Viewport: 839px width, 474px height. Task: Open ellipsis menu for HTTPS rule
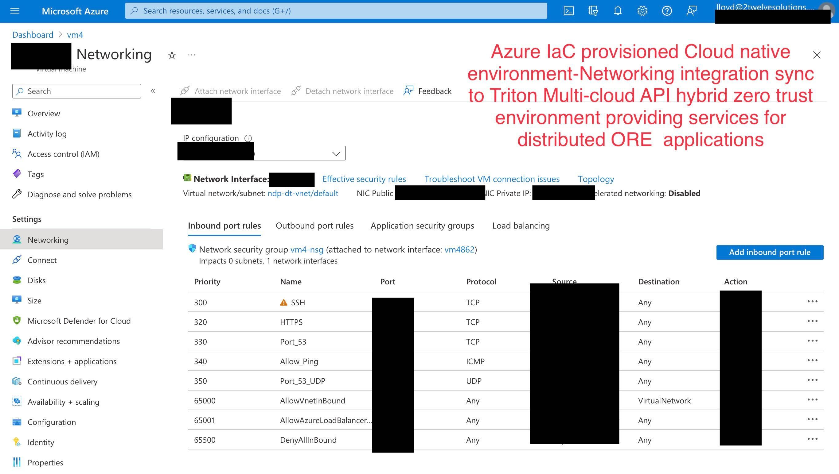pos(812,321)
